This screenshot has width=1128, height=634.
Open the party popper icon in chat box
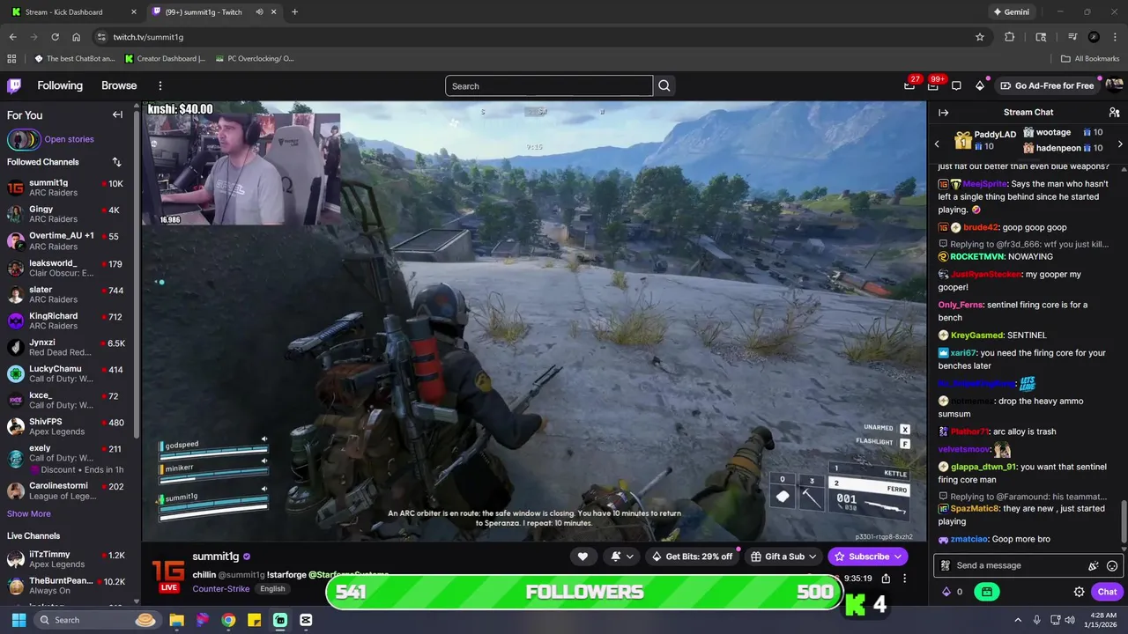1094,566
